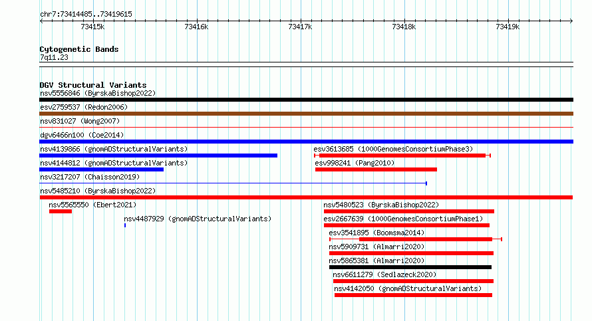Click the nsv4139866 gnomAD label

[x=114, y=149]
